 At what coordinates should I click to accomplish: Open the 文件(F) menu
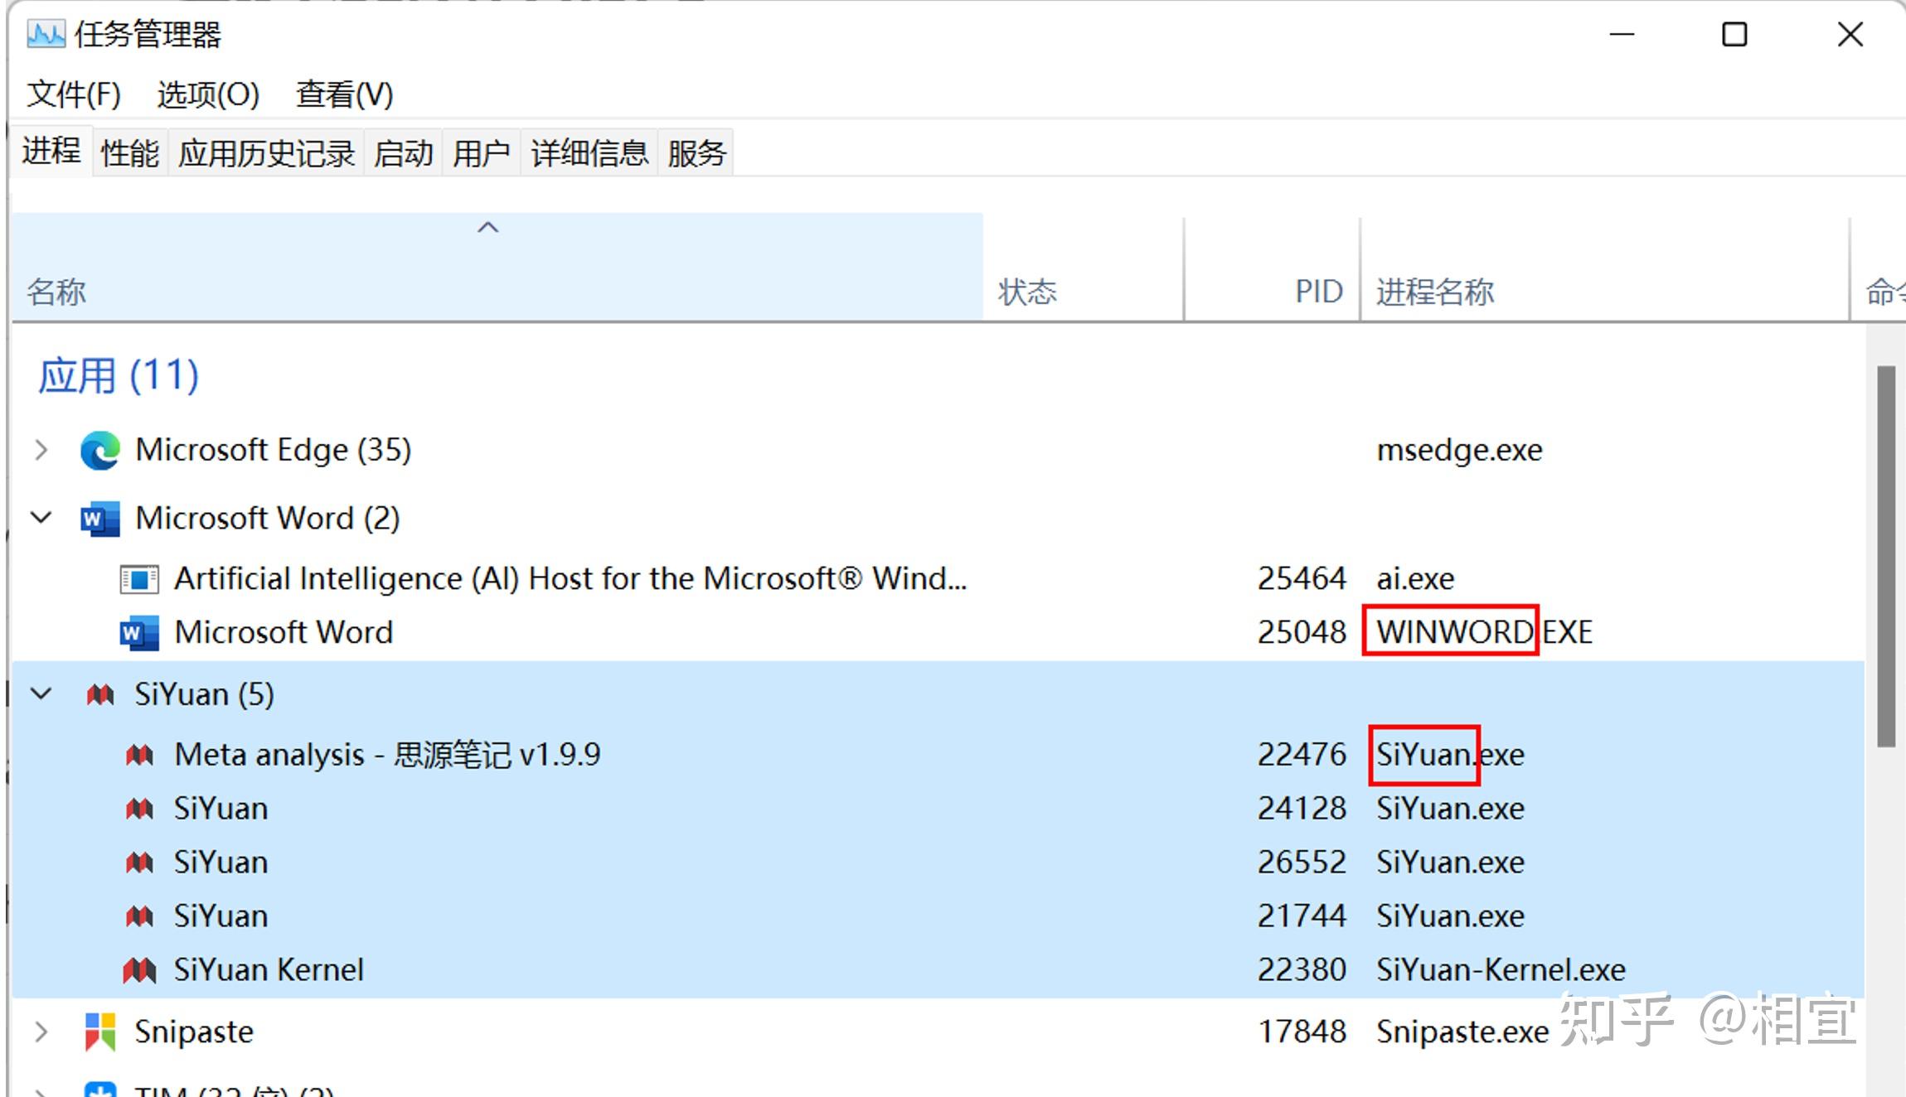pyautogui.click(x=74, y=94)
